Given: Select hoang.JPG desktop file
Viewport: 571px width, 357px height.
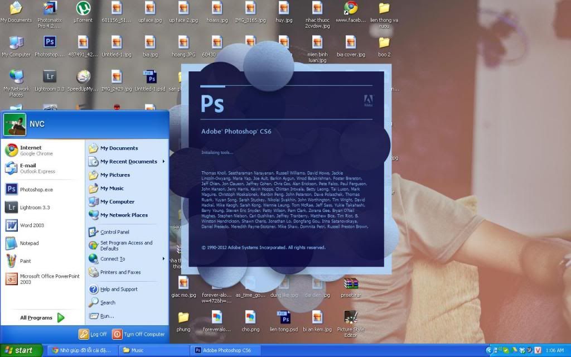Looking at the screenshot, I should (183, 47).
